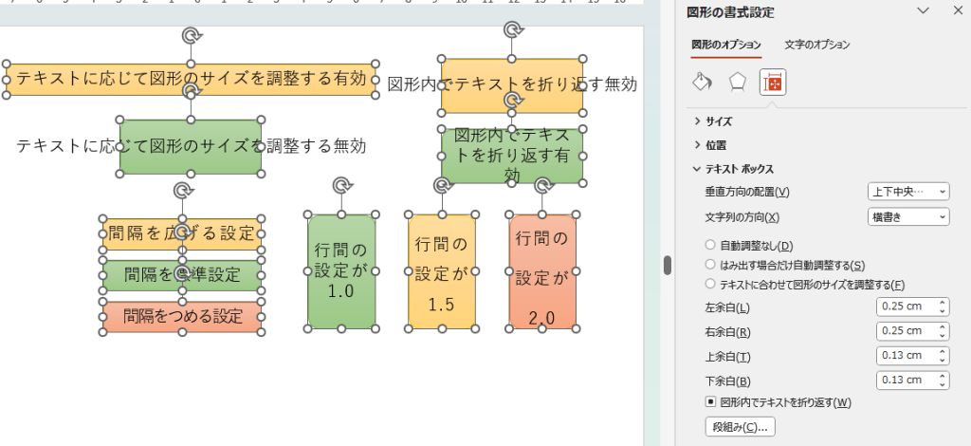Click the rotation handle above 間隔を広げる設定 shape
Image resolution: width=971 pixels, height=446 pixels.
coord(183,191)
